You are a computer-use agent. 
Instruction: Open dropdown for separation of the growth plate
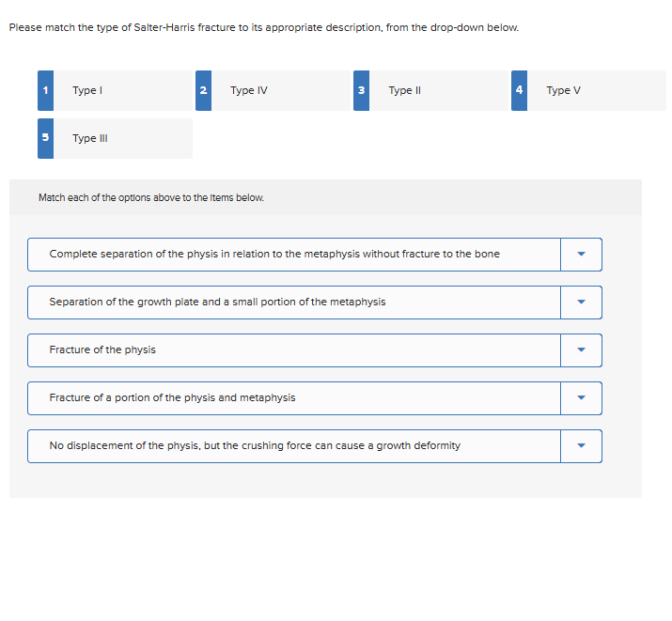pyautogui.click(x=581, y=303)
